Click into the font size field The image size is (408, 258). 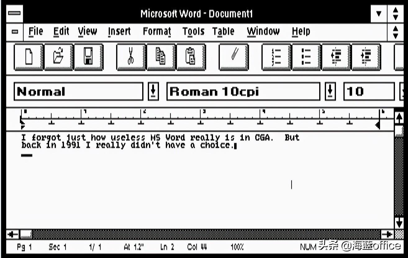pos(369,92)
